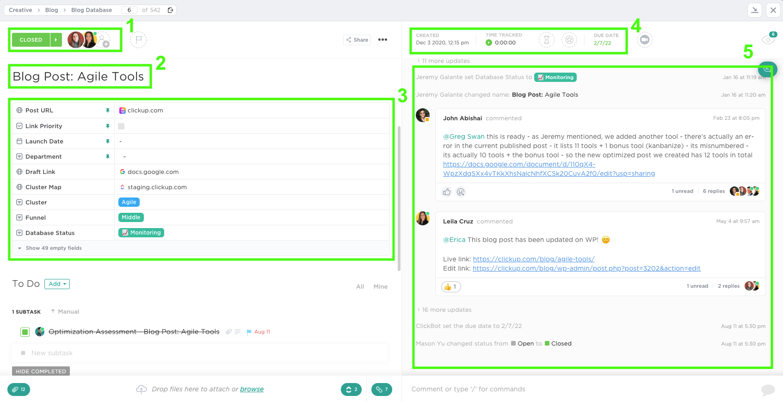The width and height of the screenshot is (783, 402).
Task: Click the cloud upload icon
Action: point(142,390)
